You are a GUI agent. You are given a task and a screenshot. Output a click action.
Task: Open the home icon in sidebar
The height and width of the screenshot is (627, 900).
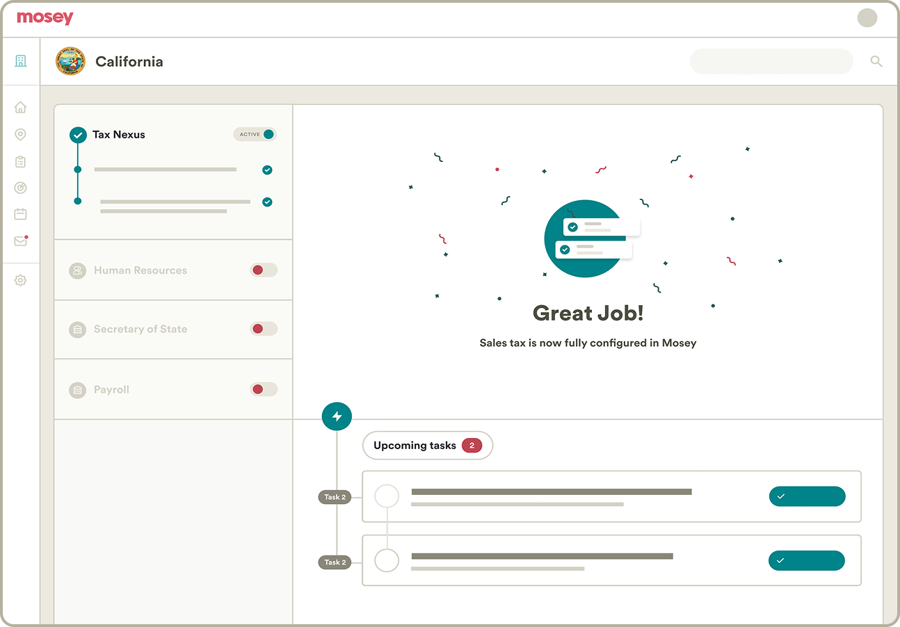[20, 108]
